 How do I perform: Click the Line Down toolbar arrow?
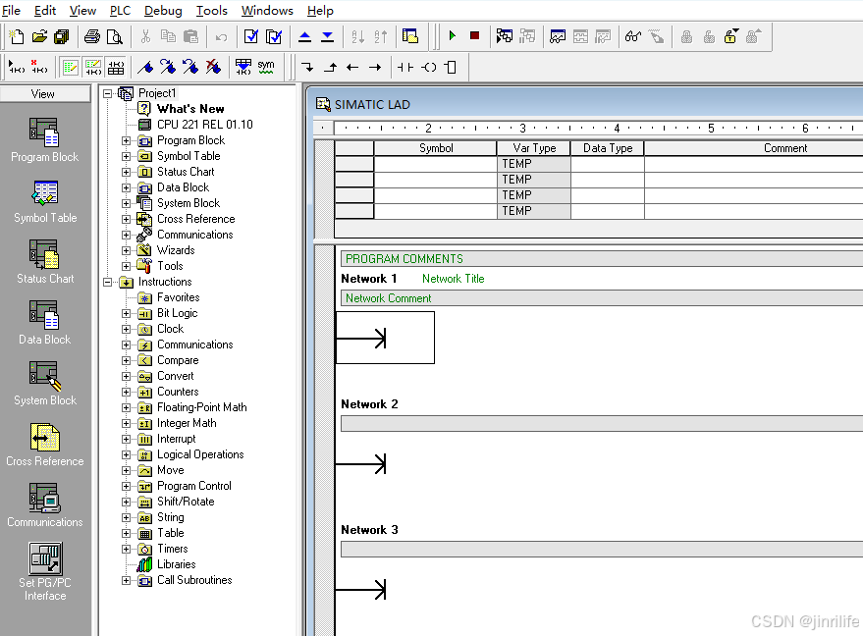click(x=307, y=67)
